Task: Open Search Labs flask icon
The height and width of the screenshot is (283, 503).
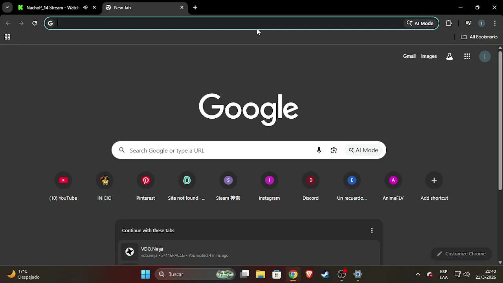Action: point(450,56)
